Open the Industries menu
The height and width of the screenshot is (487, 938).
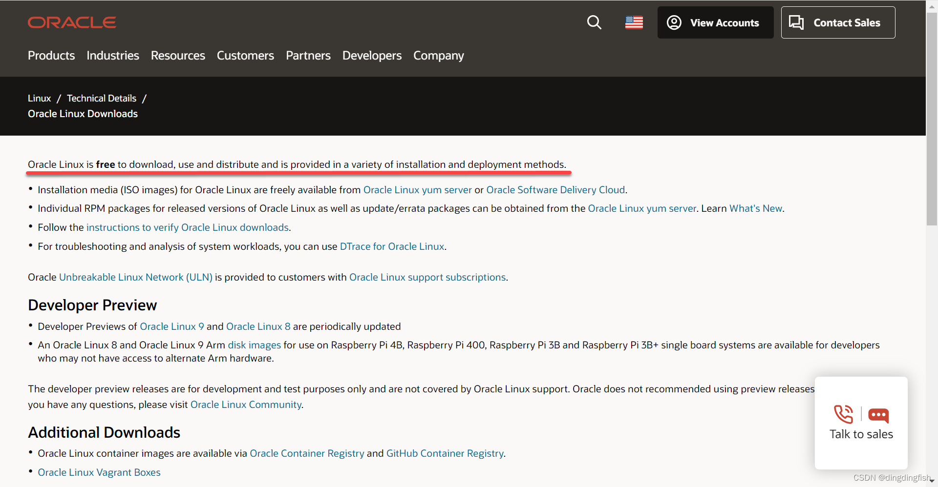113,56
